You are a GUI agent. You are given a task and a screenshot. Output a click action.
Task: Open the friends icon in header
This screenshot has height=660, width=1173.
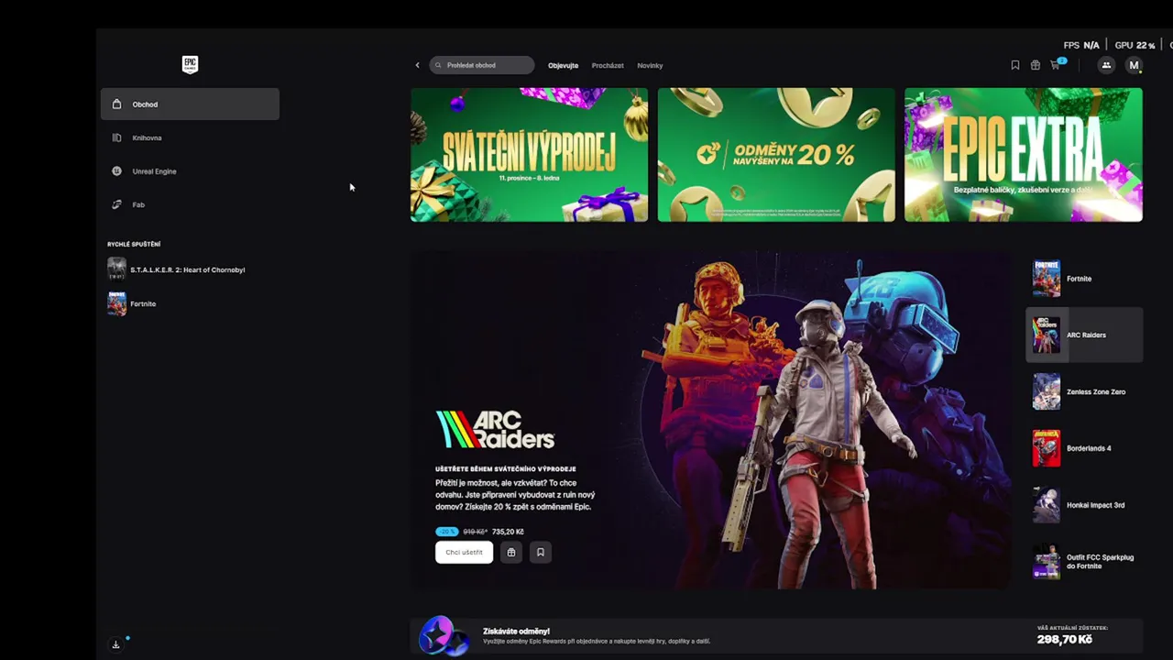pyautogui.click(x=1106, y=65)
